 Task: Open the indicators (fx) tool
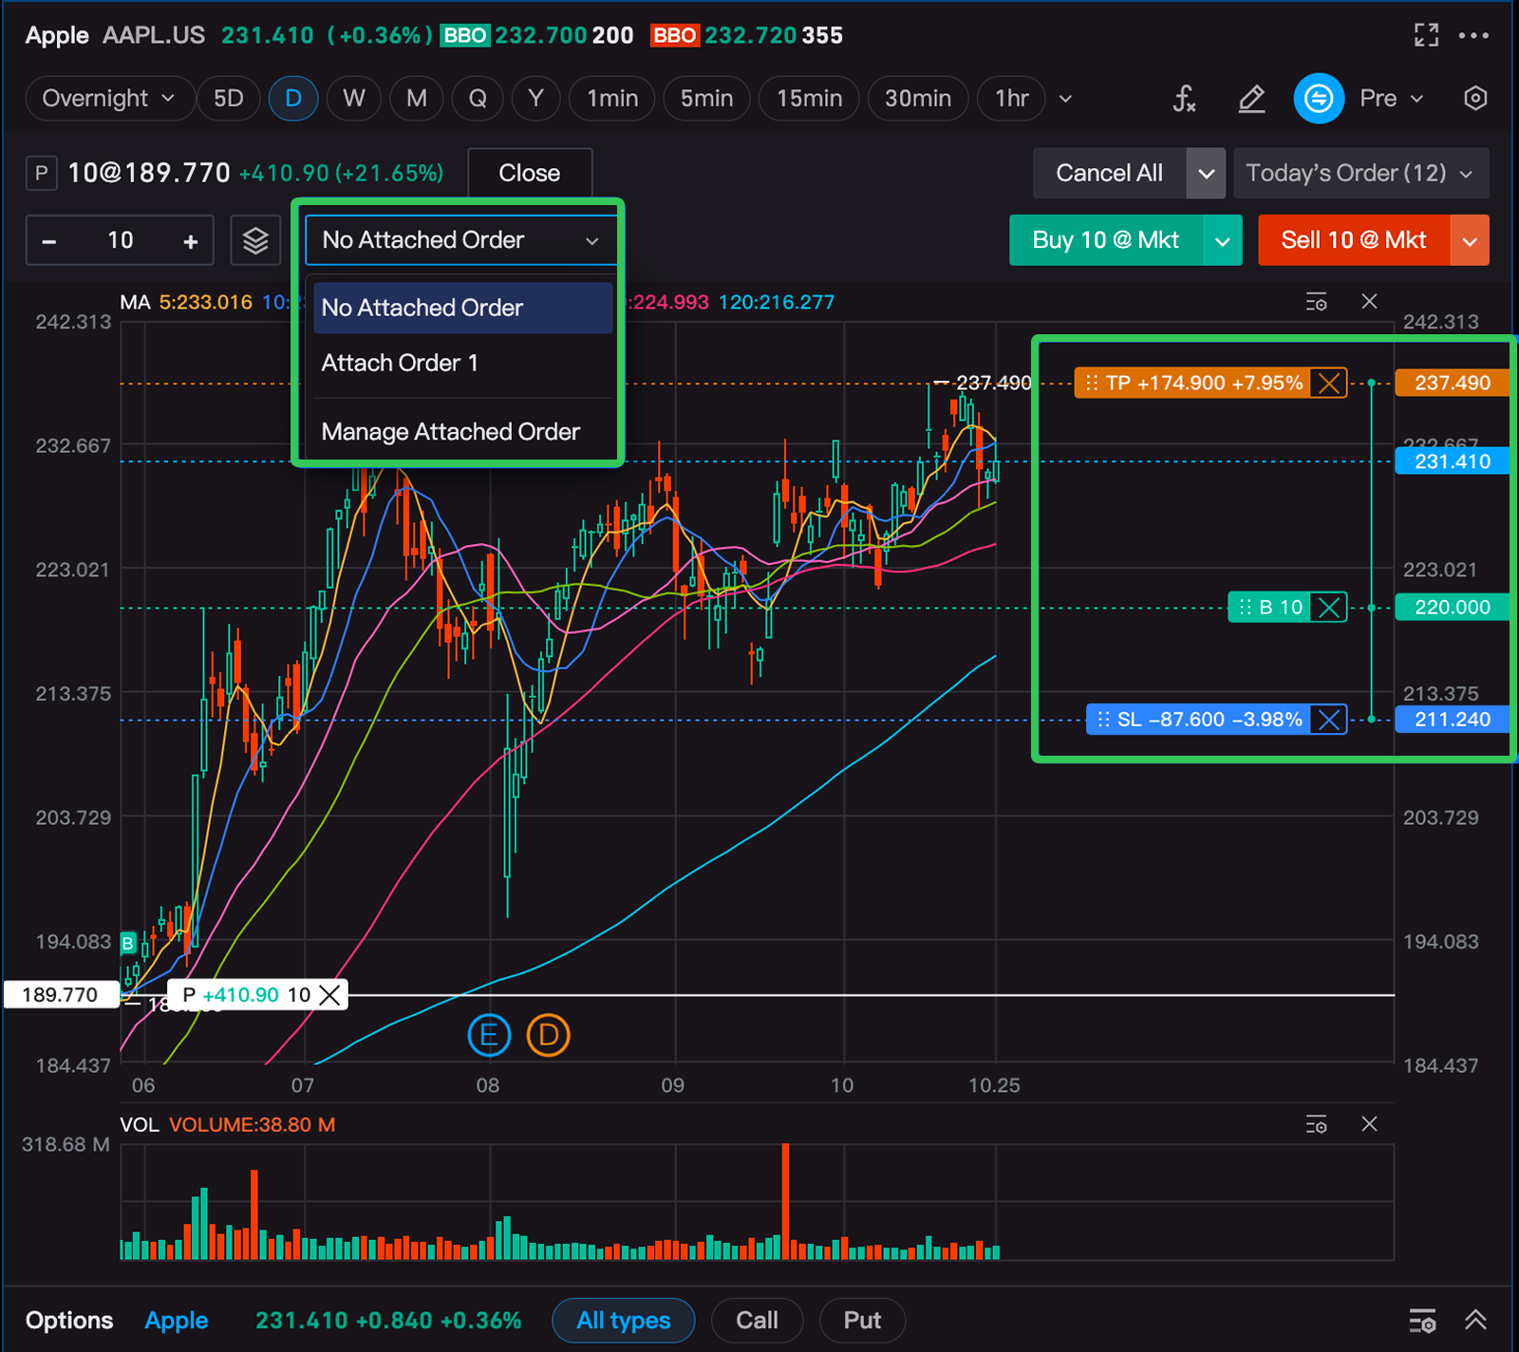tap(1184, 99)
